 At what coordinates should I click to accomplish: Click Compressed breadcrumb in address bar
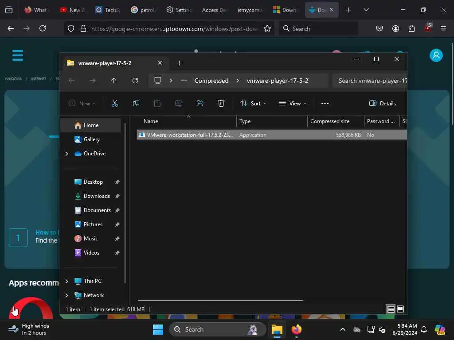(x=211, y=81)
